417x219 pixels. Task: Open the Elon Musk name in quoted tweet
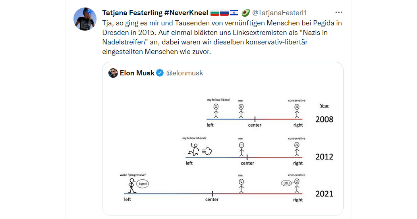click(137, 73)
